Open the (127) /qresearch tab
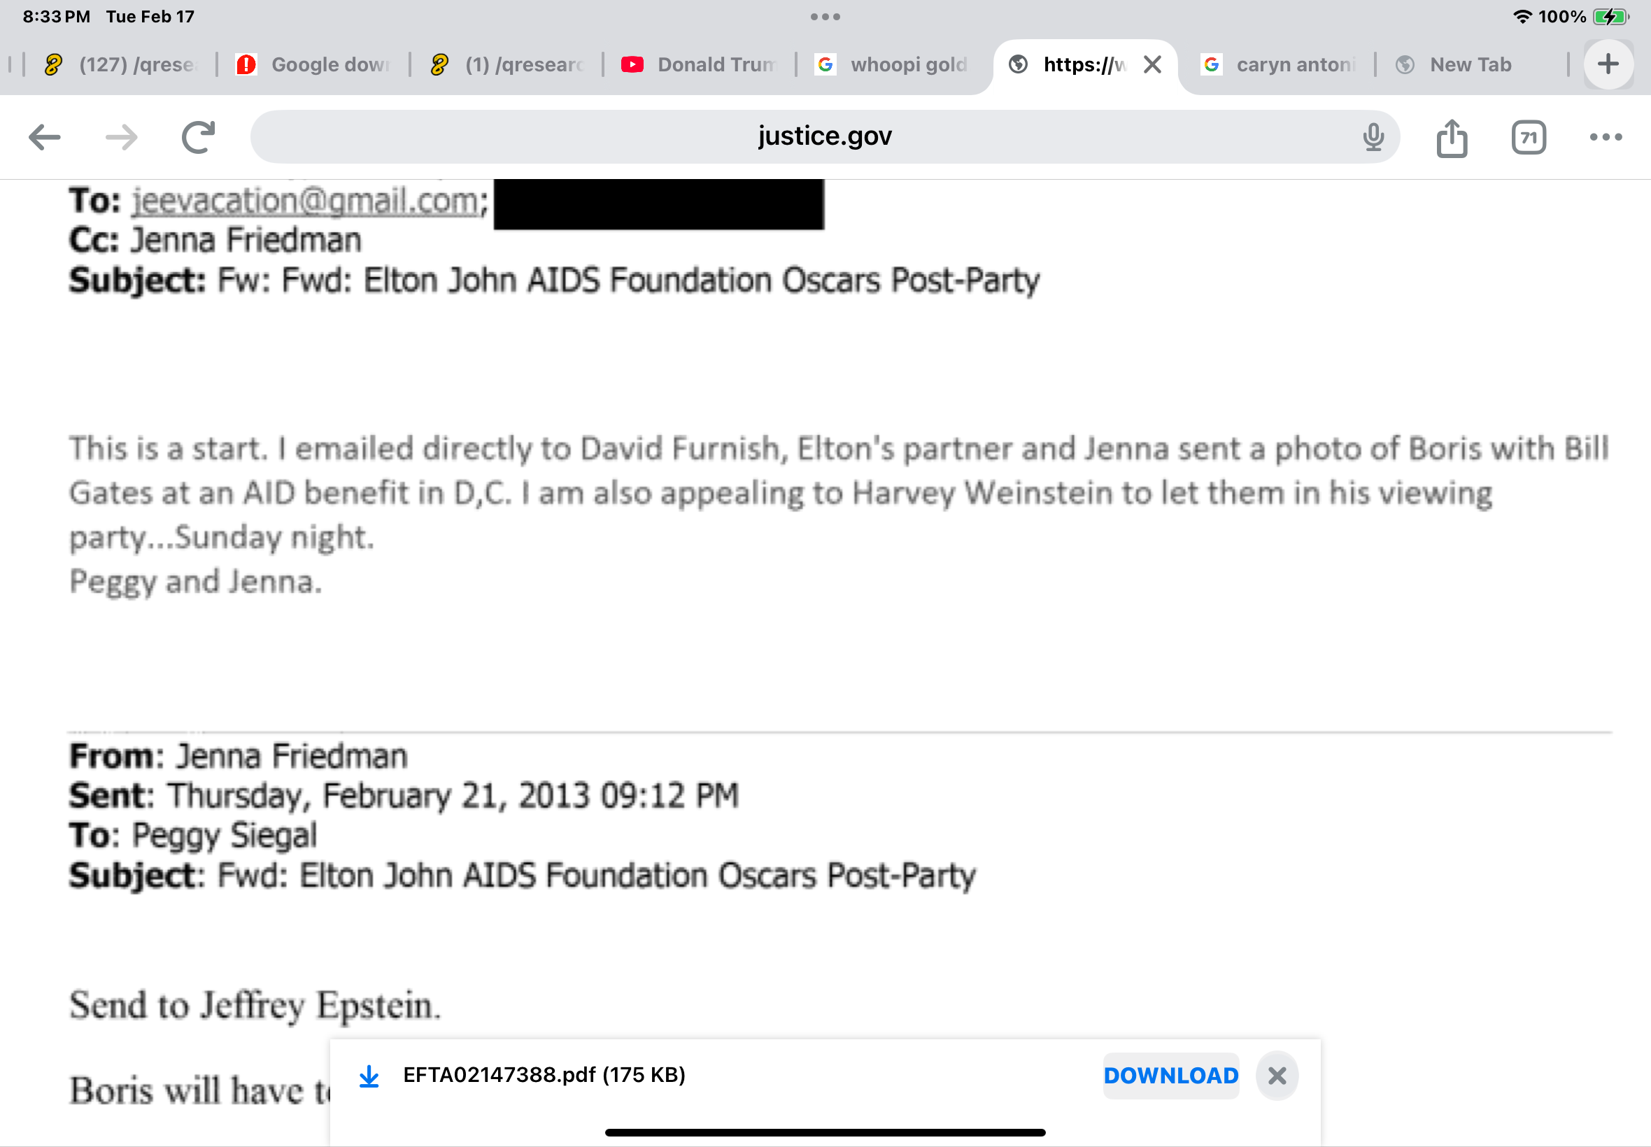 (121, 64)
